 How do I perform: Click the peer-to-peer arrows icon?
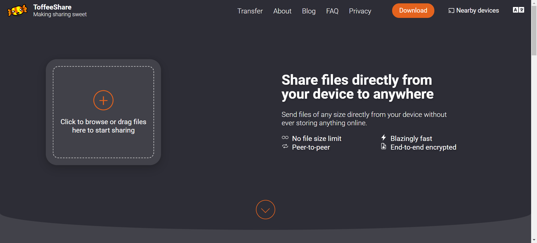click(x=285, y=147)
